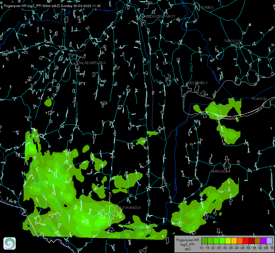The width and height of the screenshot is (275, 253).
Task: Click the Zala river label
Action: [176, 132]
